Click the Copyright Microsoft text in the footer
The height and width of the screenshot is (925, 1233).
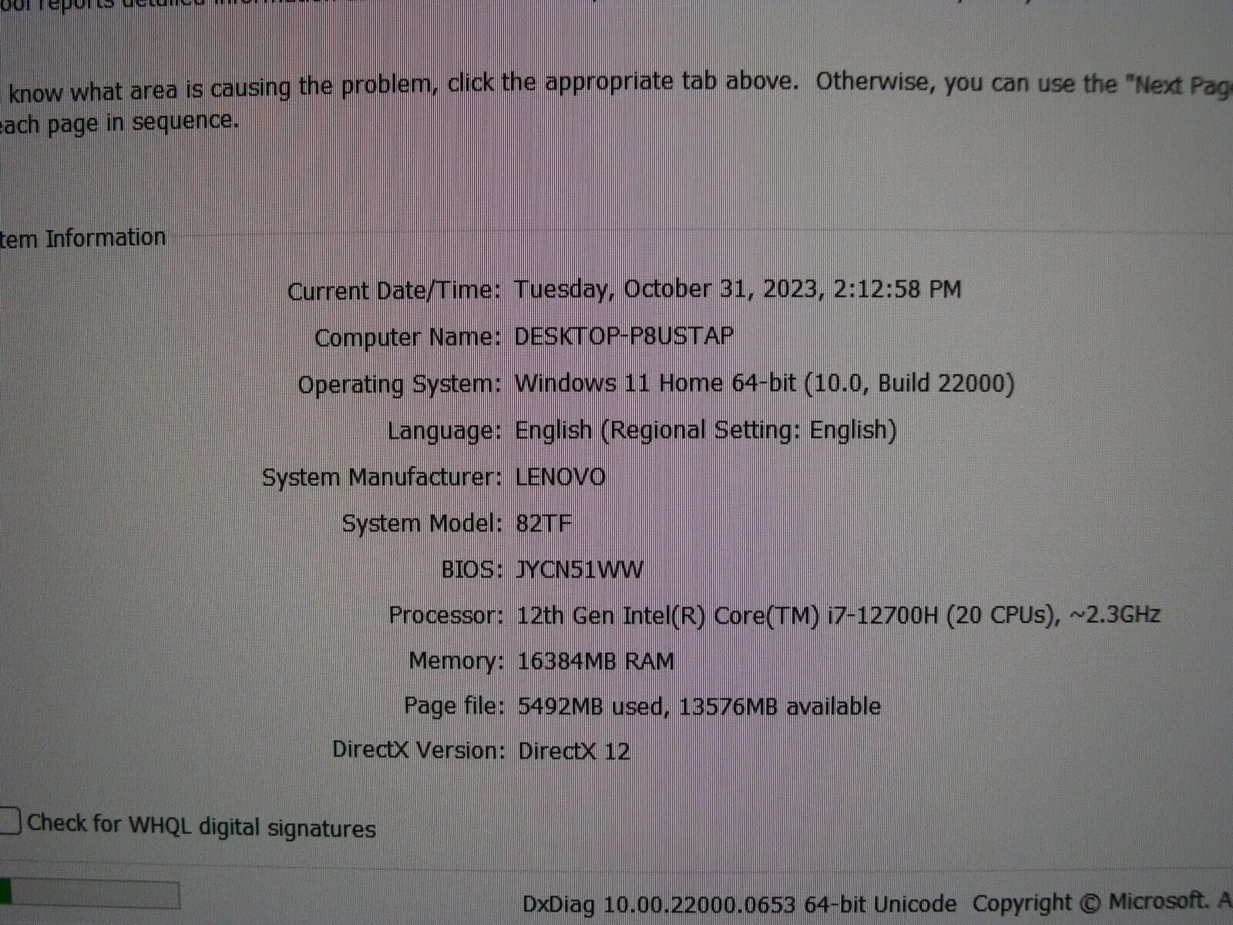click(1102, 901)
